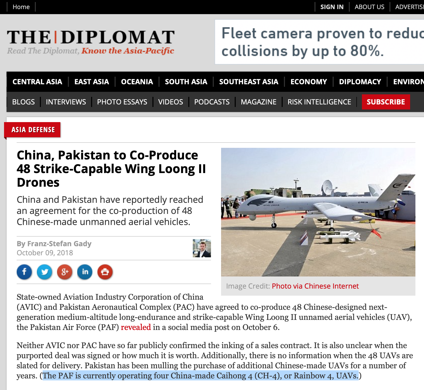Open Photo via Chinese Internet credit link
This screenshot has height=390, width=424.
point(315,286)
